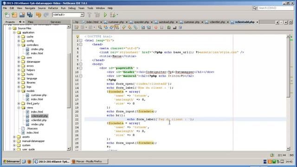Click the Démarrer start button

tap(11, 161)
